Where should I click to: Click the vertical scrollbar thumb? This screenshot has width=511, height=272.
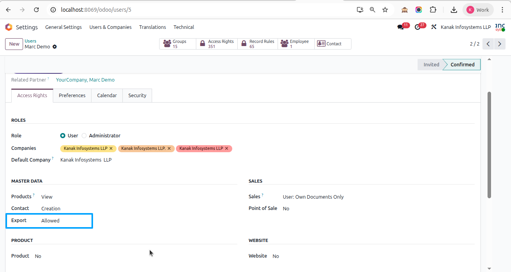(x=489, y=145)
